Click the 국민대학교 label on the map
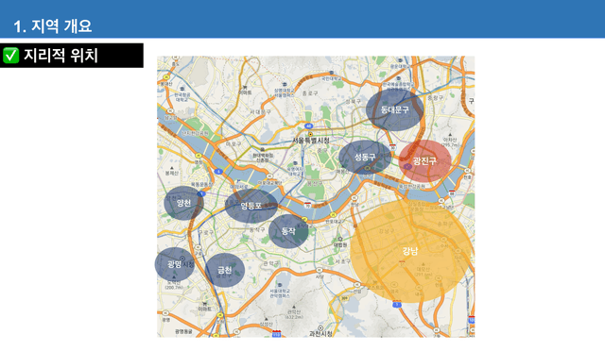The width and height of the screenshot is (605, 351). point(332,78)
